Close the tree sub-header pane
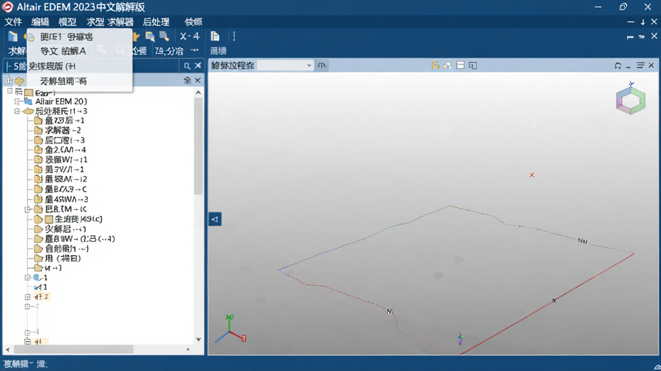Viewport: 661px width, 371px height. point(198,81)
